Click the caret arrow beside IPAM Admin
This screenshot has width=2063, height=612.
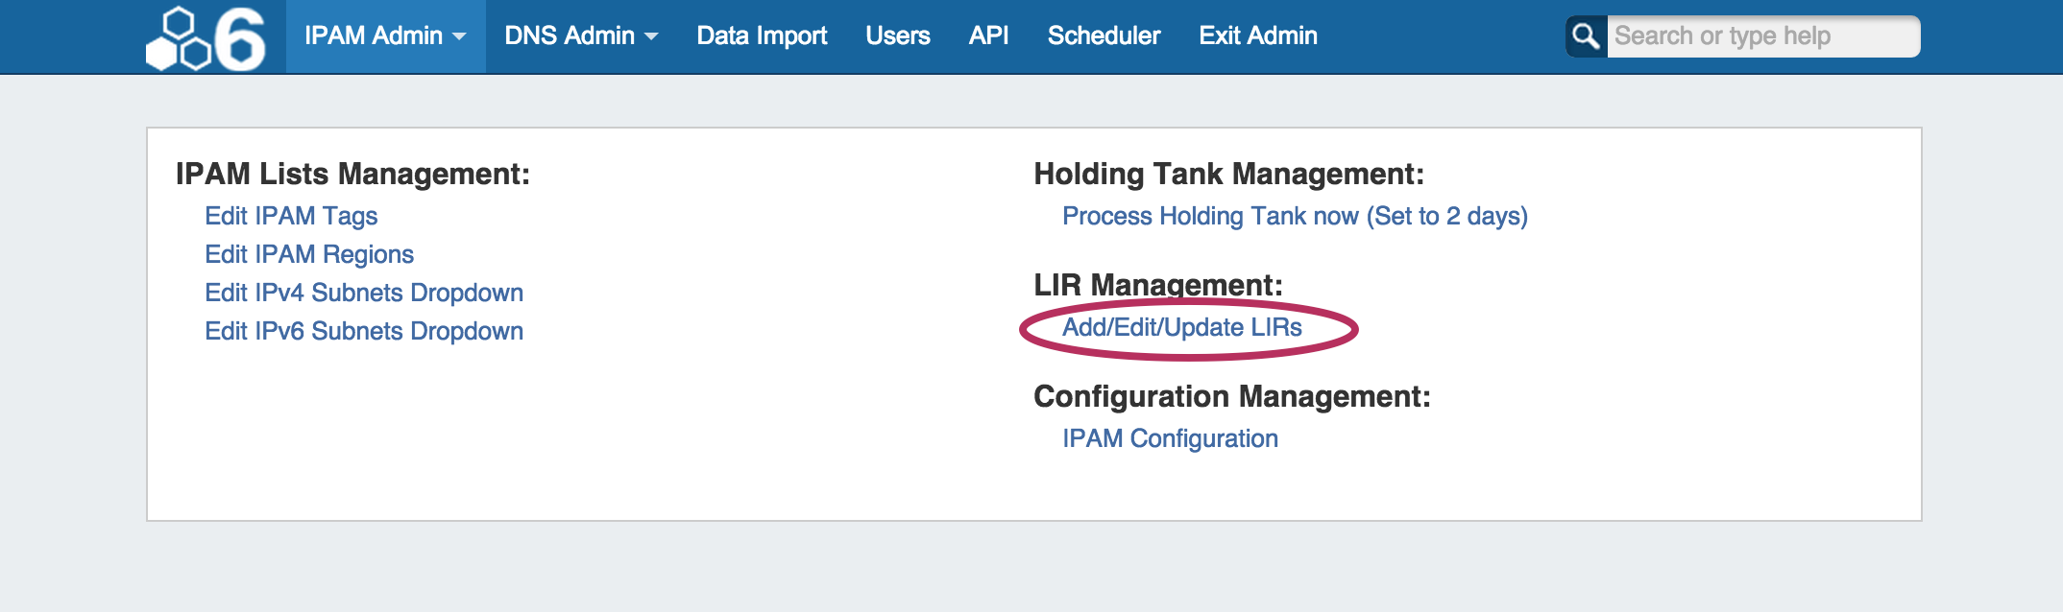click(x=459, y=37)
